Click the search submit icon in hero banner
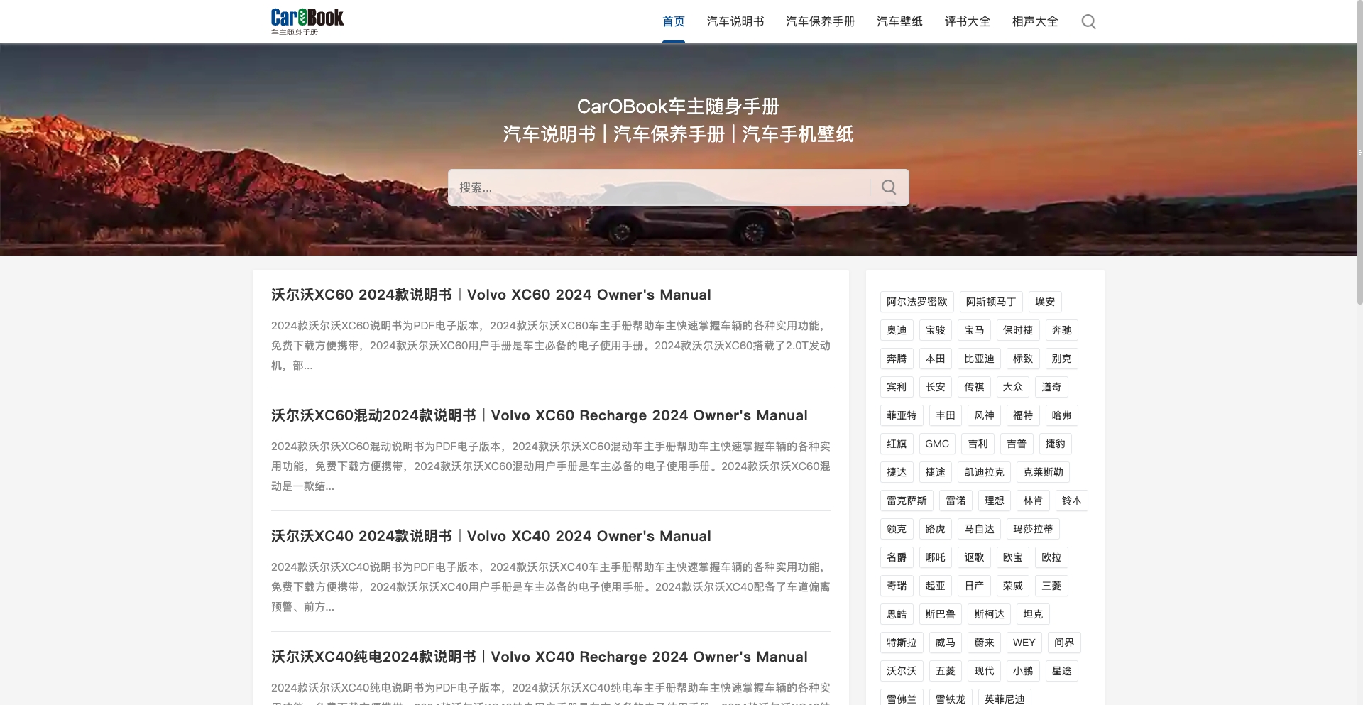This screenshot has width=1363, height=705. click(x=889, y=187)
